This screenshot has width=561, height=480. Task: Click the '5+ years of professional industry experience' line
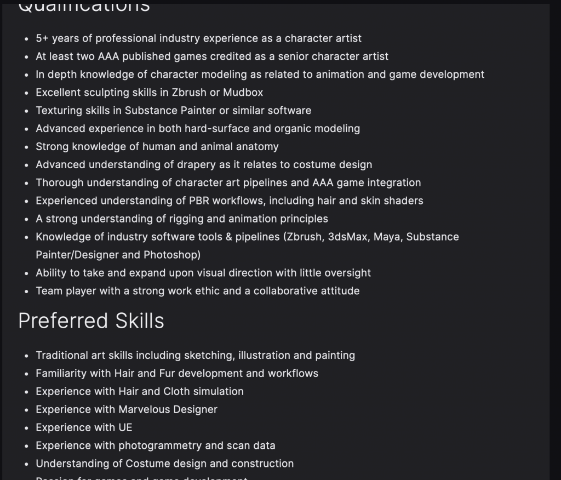[198, 38]
